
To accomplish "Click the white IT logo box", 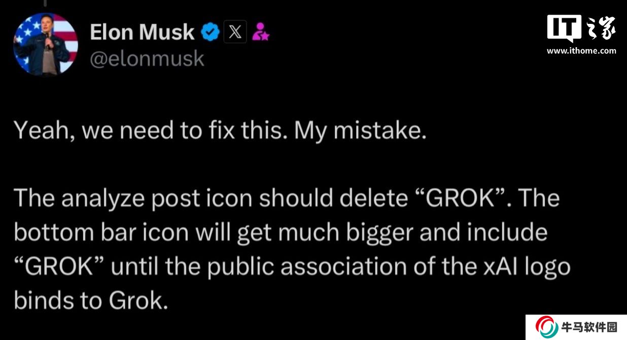I will (x=564, y=28).
